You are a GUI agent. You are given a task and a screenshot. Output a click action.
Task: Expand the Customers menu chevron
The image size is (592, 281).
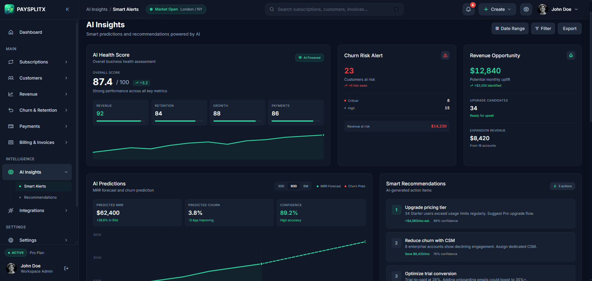click(66, 78)
